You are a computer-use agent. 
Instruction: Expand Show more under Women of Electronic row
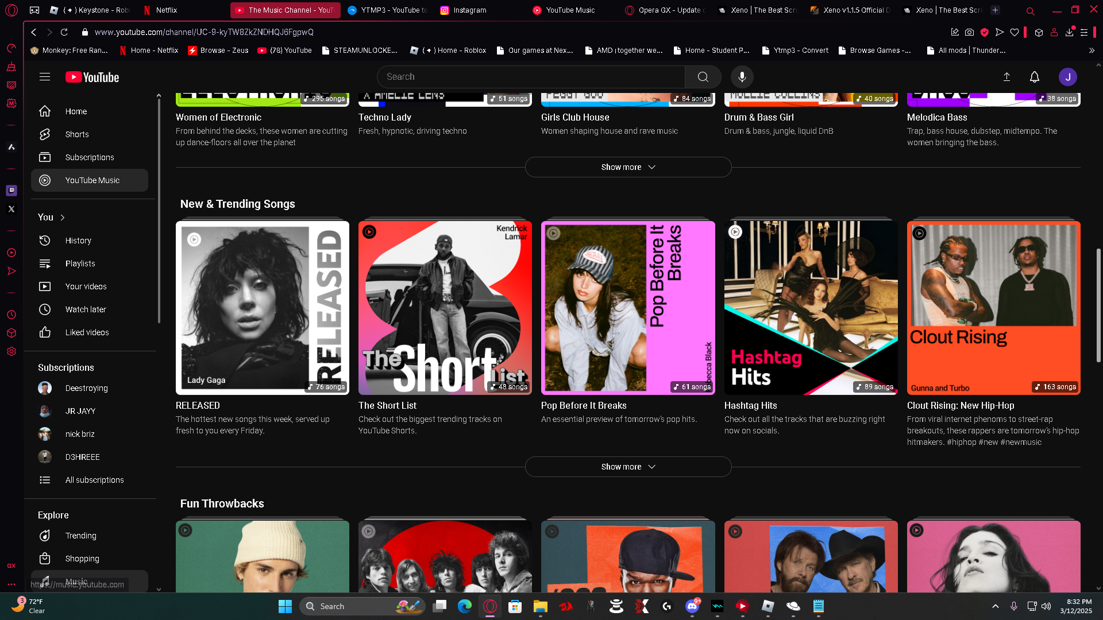pos(628,167)
